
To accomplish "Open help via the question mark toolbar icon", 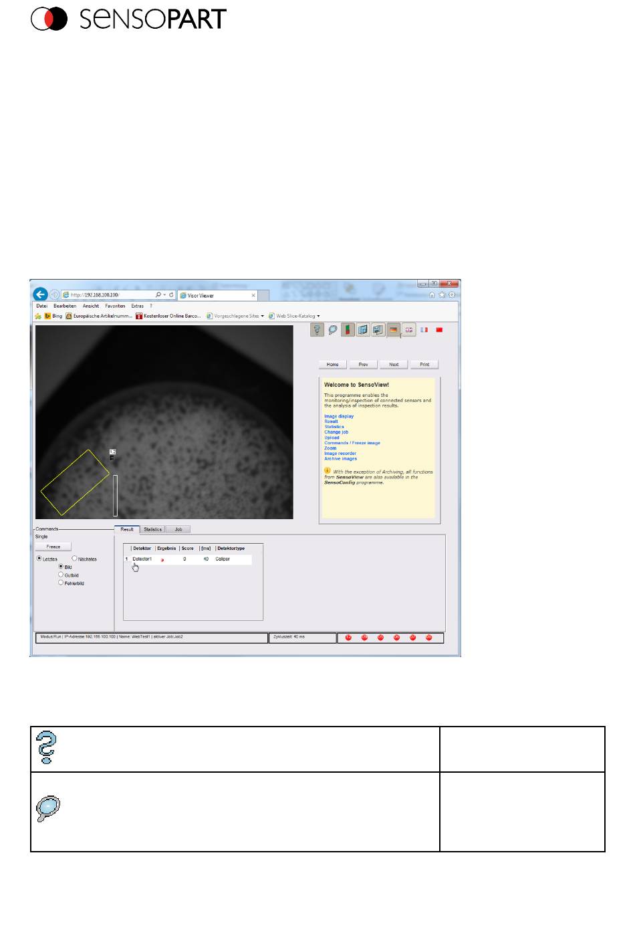I will [x=317, y=330].
